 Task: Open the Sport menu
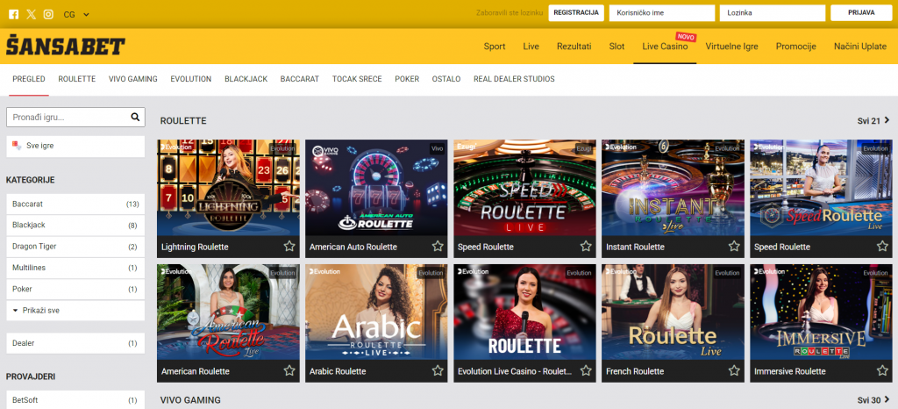tap(495, 47)
